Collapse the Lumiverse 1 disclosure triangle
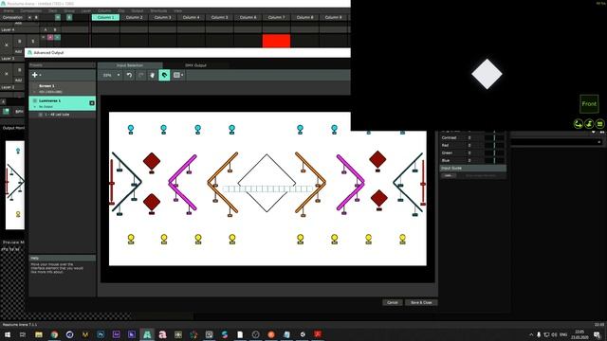This screenshot has width=607, height=341. click(35, 107)
